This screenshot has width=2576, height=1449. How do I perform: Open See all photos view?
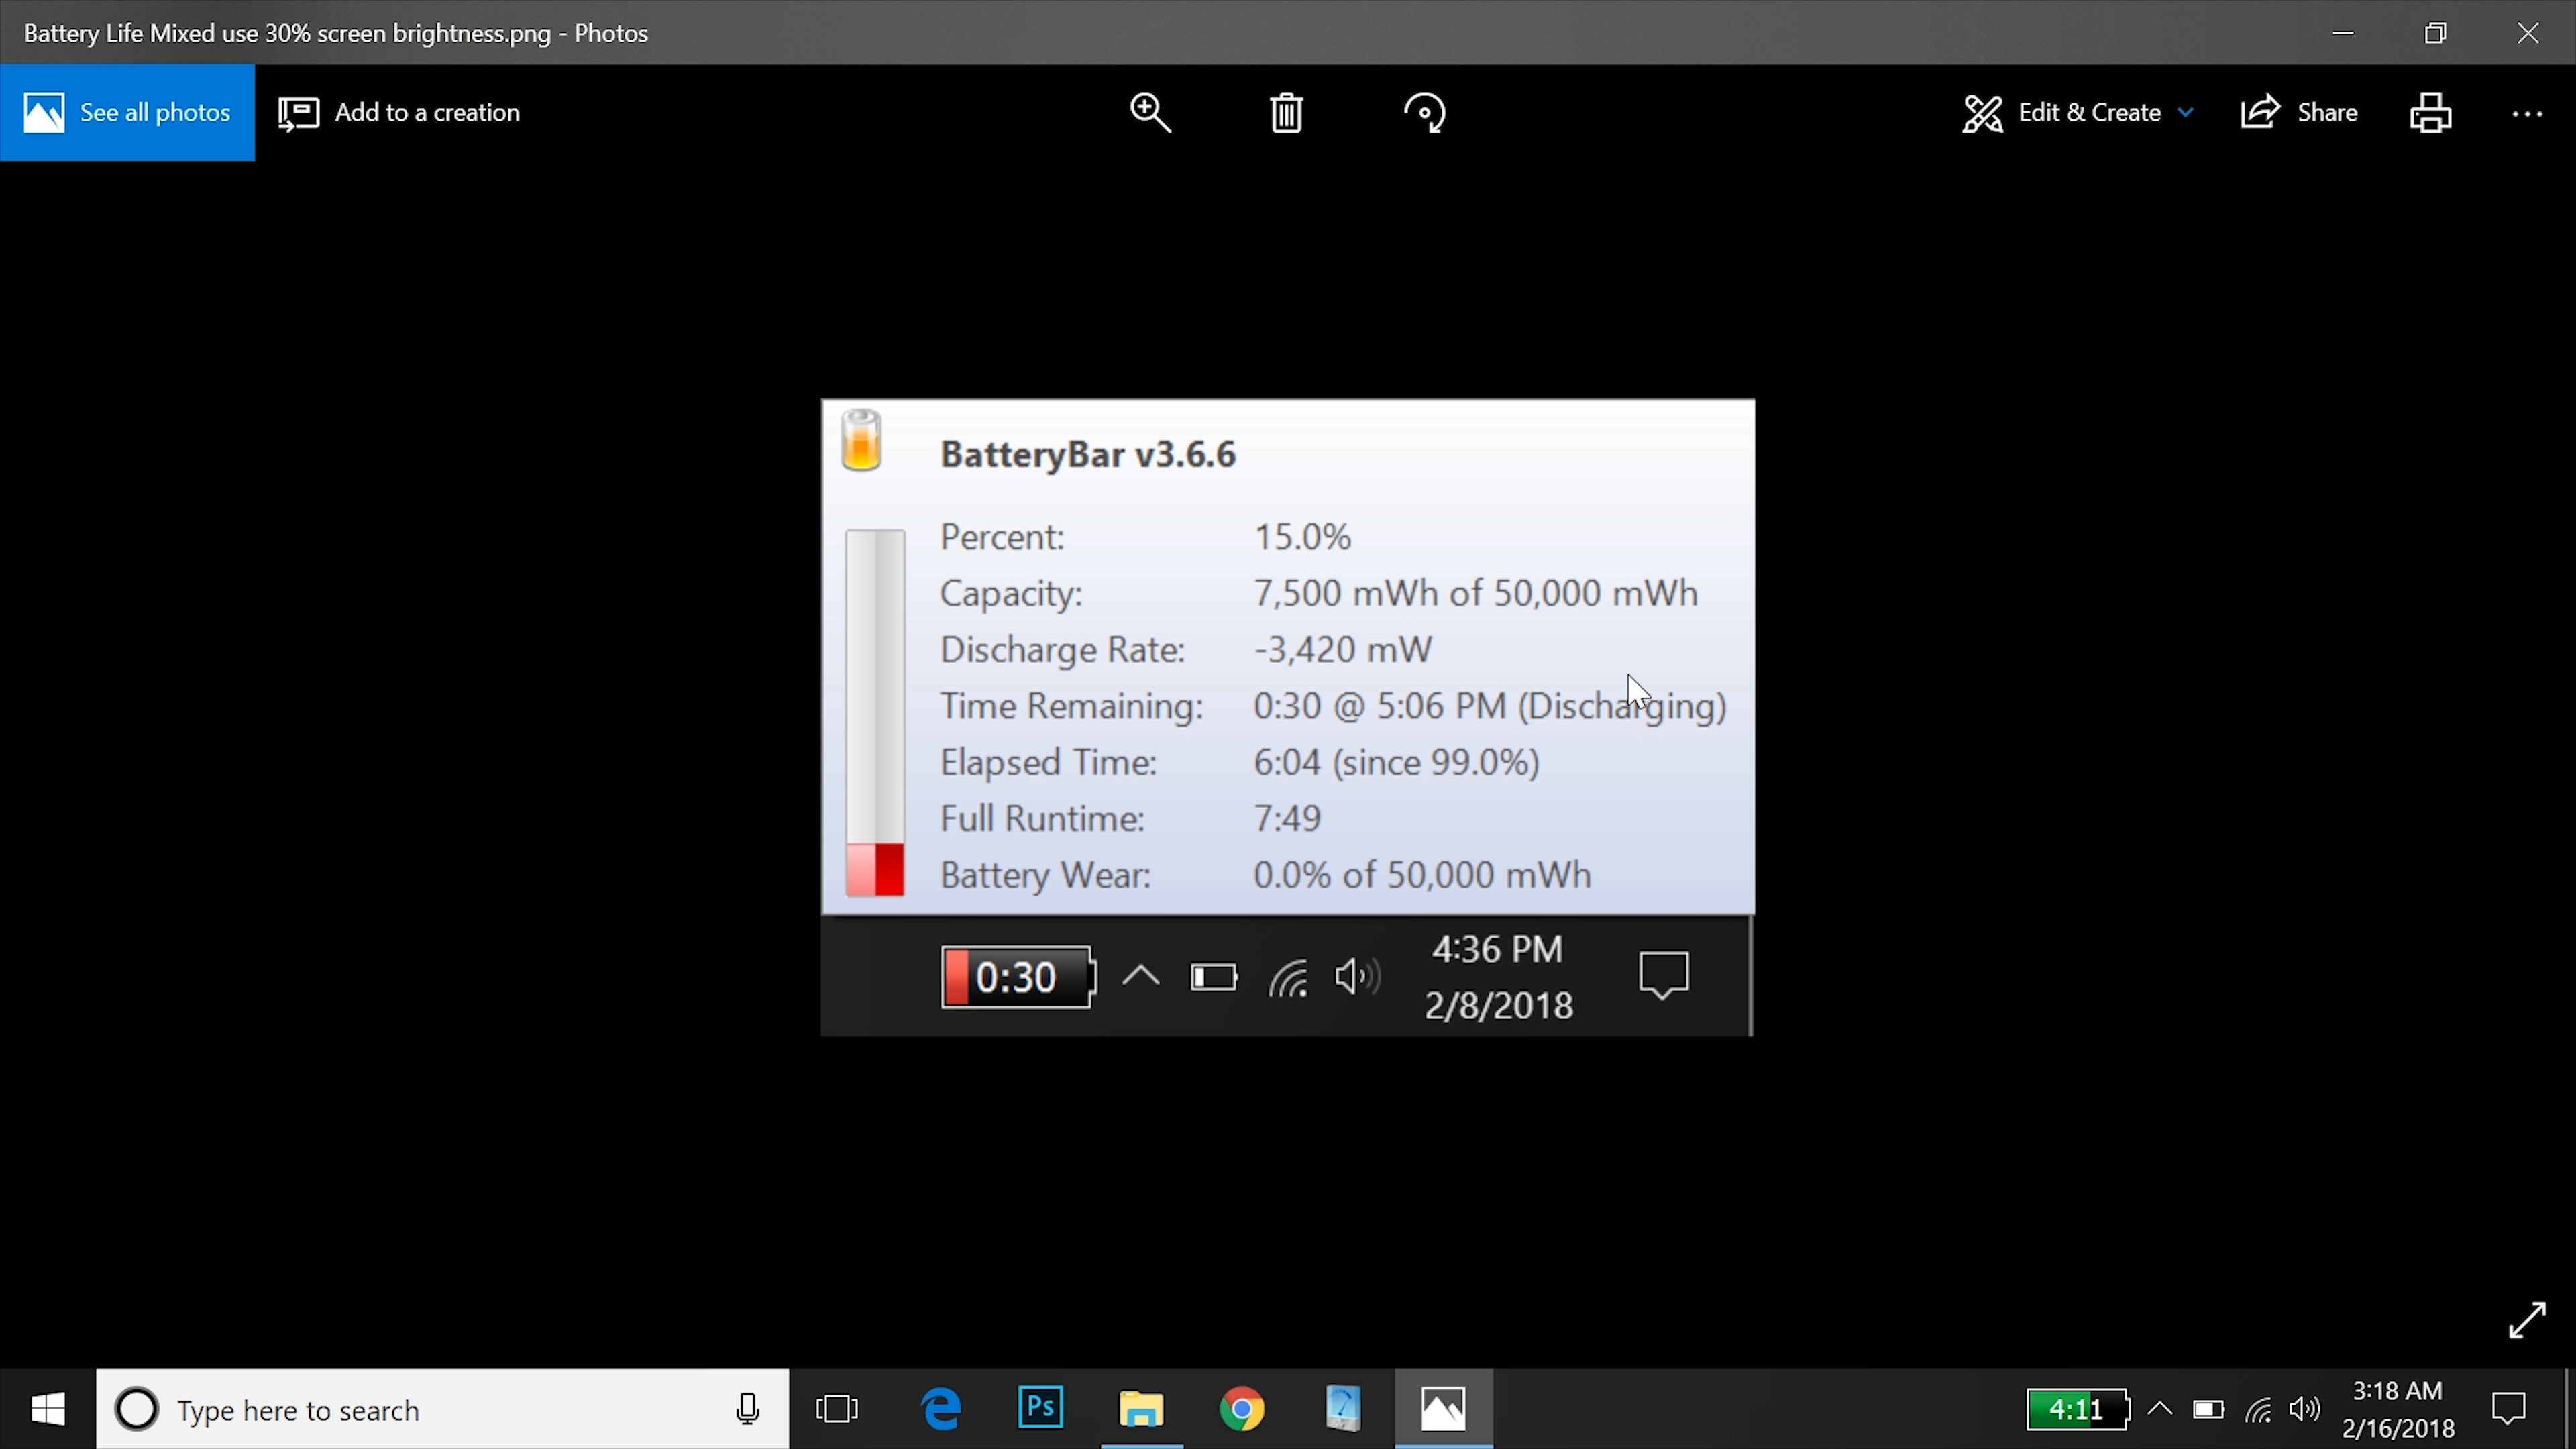pyautogui.click(x=127, y=112)
